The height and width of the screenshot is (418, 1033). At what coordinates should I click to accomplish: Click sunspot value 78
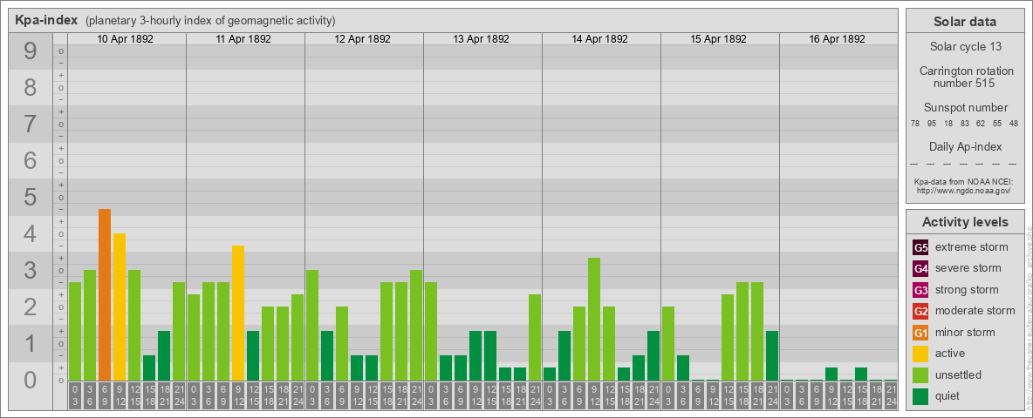pos(915,124)
